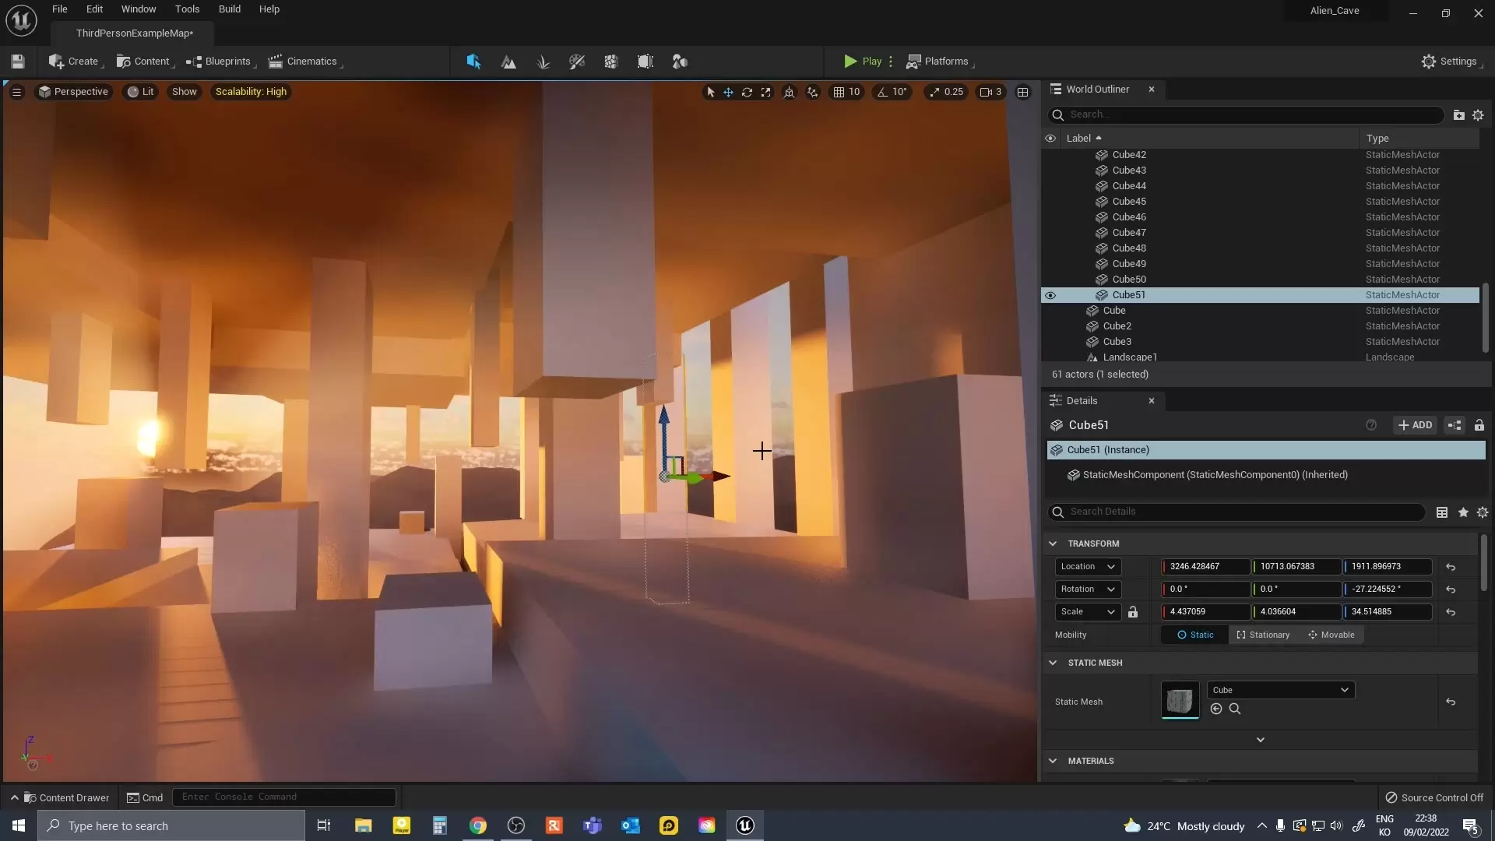Select the Landscape mode icon

508,62
